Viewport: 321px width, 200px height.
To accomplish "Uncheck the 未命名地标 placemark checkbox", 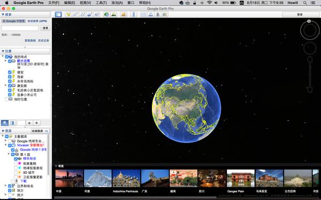I will (x=10, y=81).
